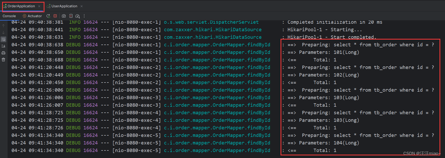445x158 pixels.
Task: Click OrderMapper.findById at 09:41:26:007
Action: [217, 105]
